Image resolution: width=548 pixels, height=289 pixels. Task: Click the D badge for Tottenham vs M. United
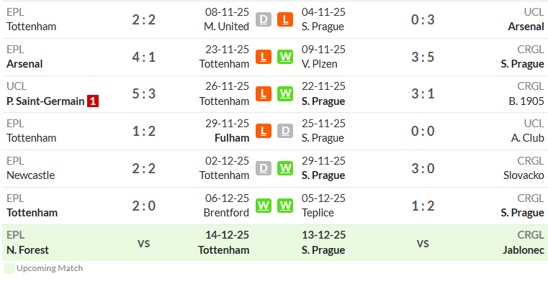pos(264,19)
